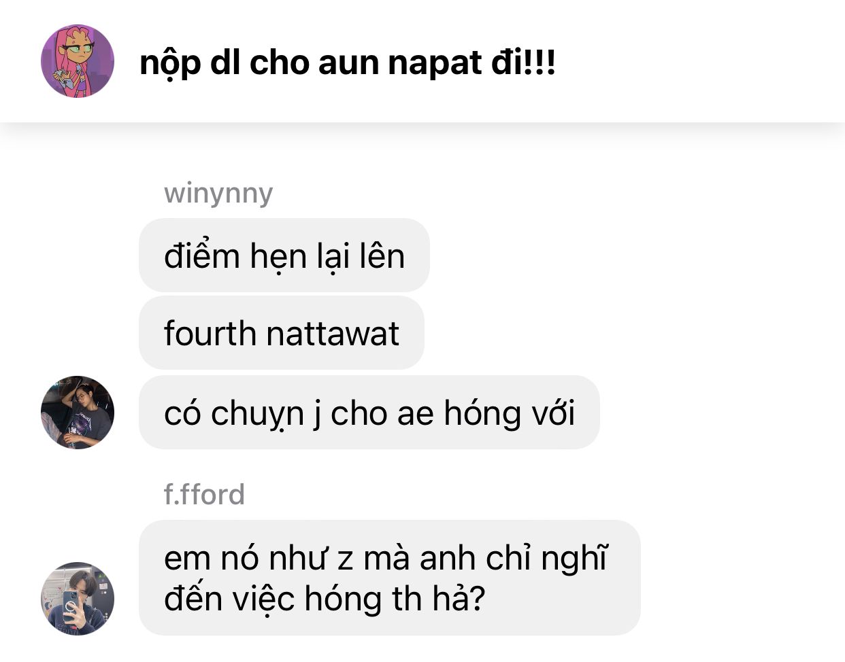
Task: View winynny's dark-shirt avatar photo
Action: 78,413
